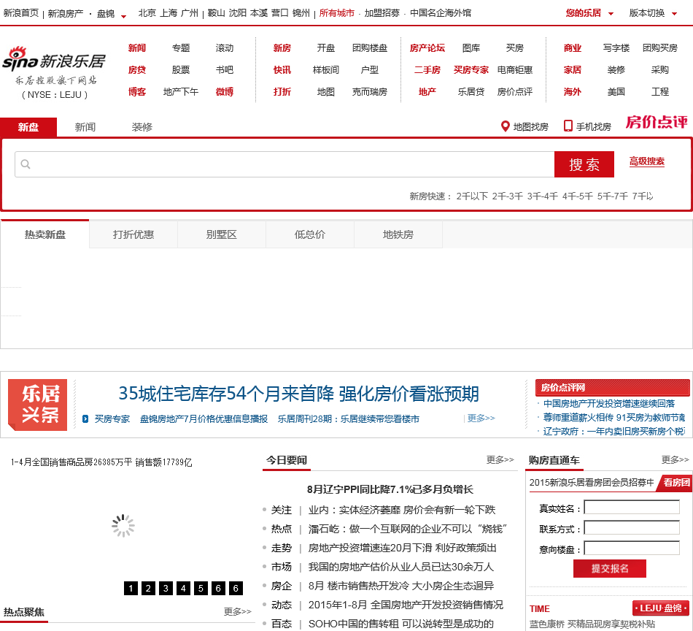This screenshot has height=631, width=693.
Task: Open the 样板间 nav link
Action: pos(326,70)
